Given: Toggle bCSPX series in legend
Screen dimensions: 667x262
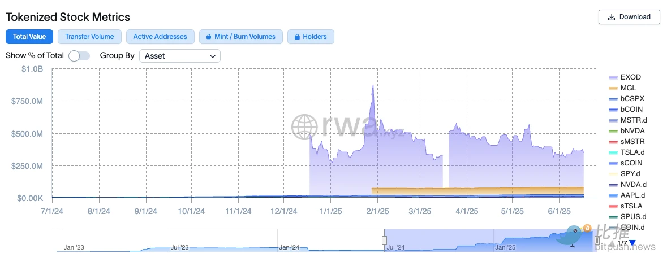Looking at the screenshot, I should (627, 98).
